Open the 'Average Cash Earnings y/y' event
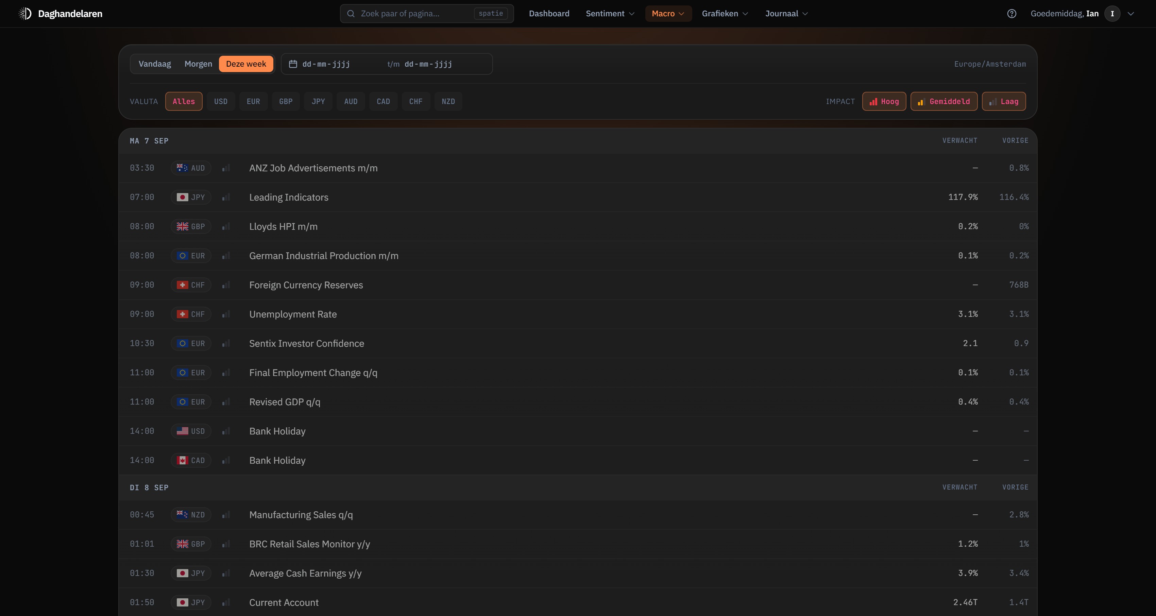 (x=578, y=574)
